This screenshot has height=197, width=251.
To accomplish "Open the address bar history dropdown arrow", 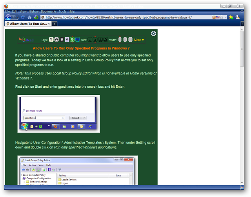I will click(226, 17).
